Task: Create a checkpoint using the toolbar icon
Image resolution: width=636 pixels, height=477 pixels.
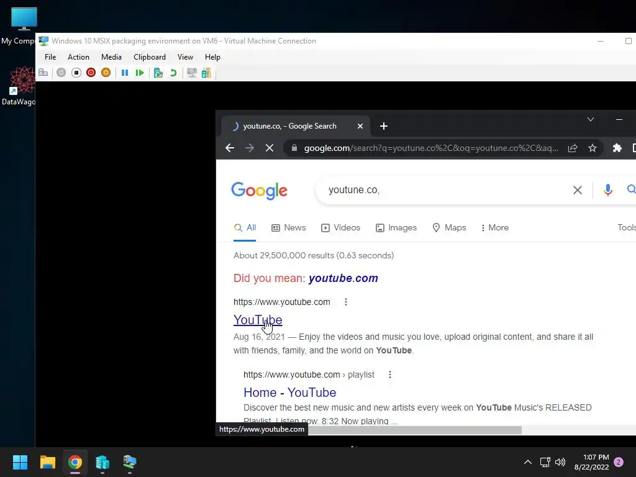Action: [x=158, y=73]
